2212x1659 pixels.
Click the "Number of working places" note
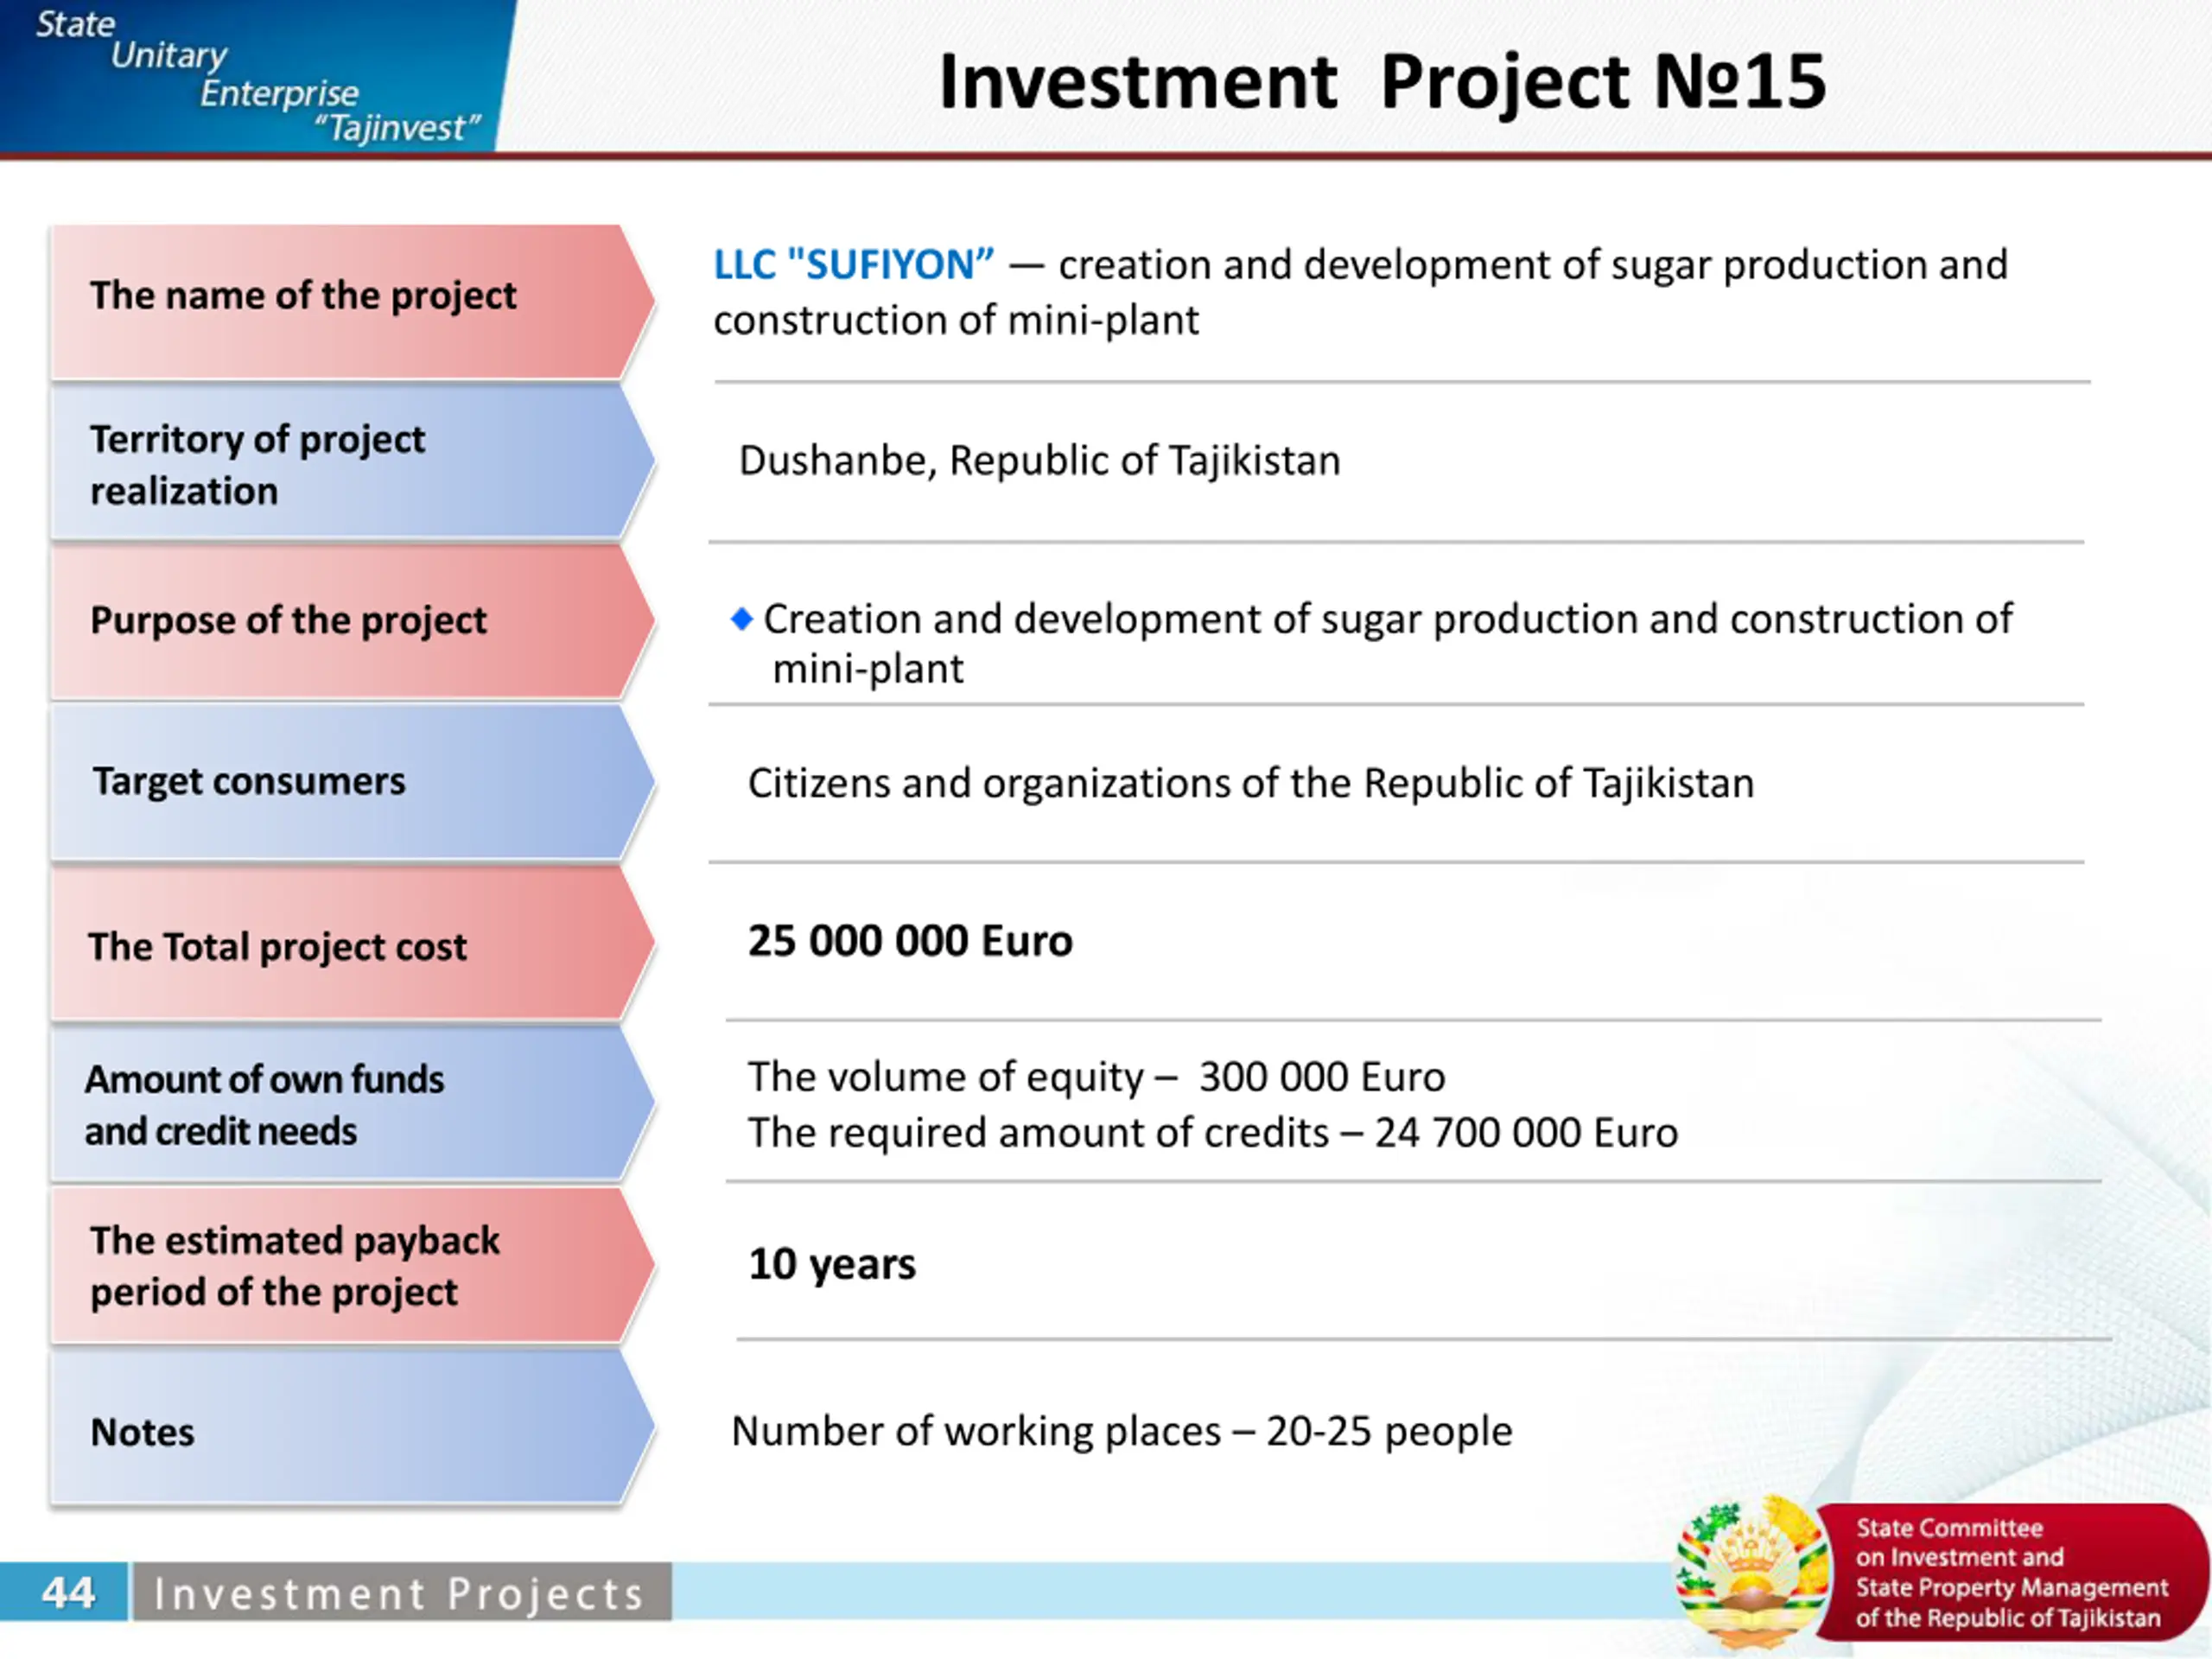point(1122,1431)
